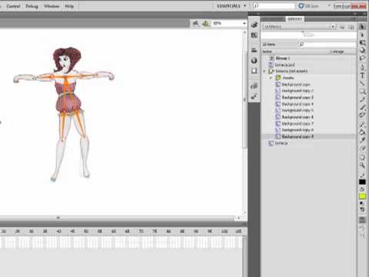Viewport: 369px width, 277px height.
Task: Open the Debug menu
Action: (32, 6)
